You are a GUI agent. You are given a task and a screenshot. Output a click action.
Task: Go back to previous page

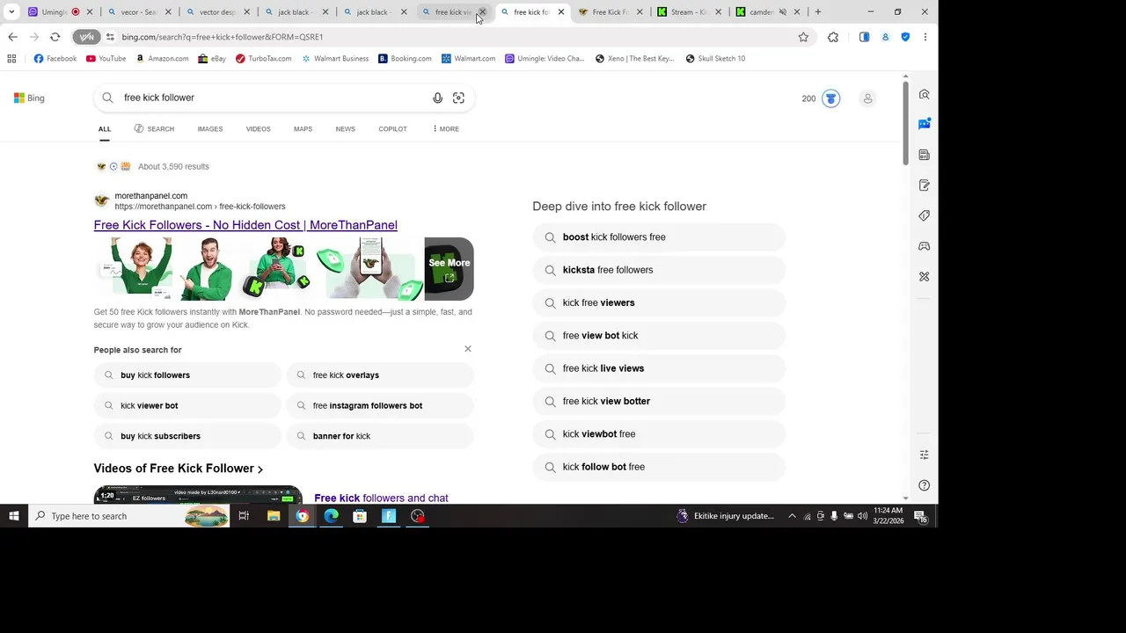click(12, 37)
